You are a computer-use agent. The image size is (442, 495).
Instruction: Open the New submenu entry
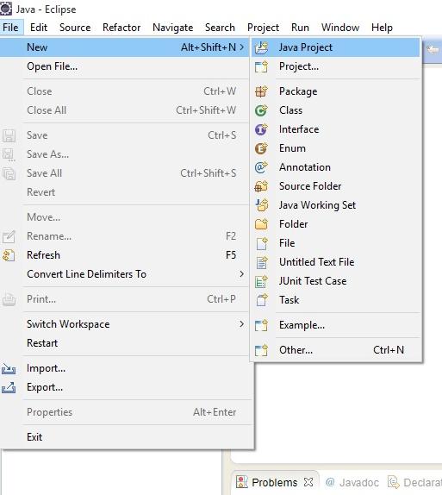point(125,47)
